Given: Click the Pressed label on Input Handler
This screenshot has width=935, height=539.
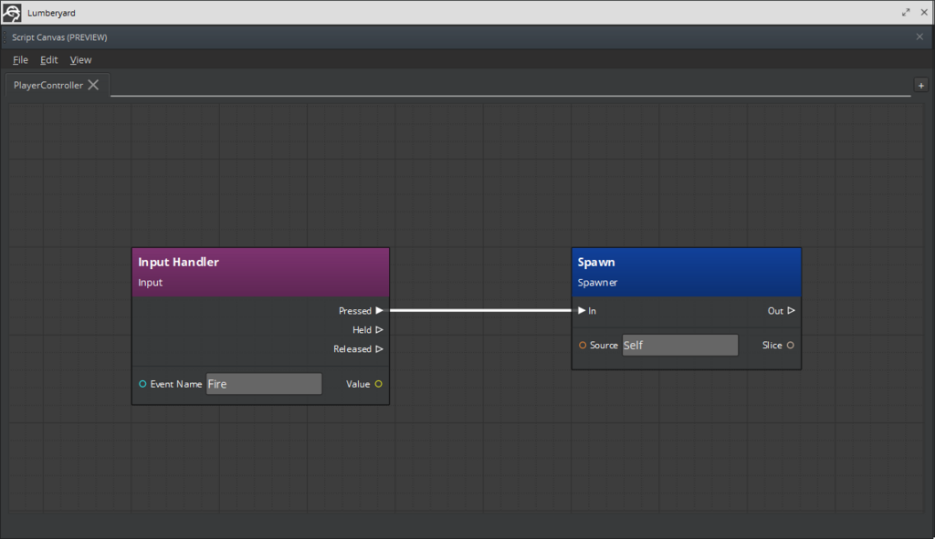Looking at the screenshot, I should [355, 311].
